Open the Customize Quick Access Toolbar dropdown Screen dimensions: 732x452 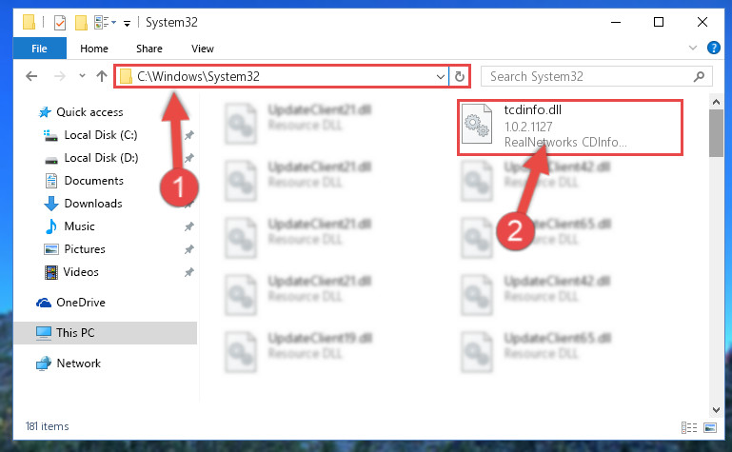127,24
